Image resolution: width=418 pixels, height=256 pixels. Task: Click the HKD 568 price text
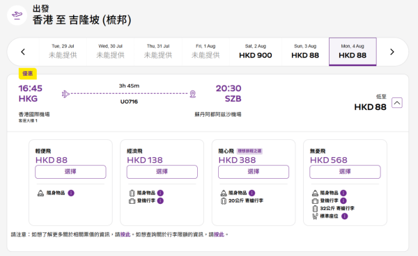tap(329, 160)
